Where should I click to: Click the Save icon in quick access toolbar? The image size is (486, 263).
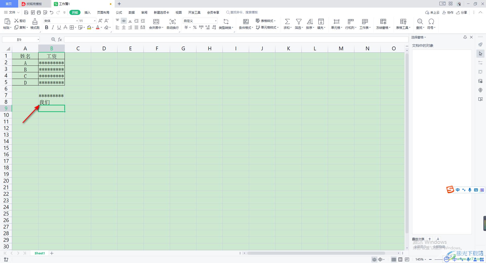pos(26,12)
